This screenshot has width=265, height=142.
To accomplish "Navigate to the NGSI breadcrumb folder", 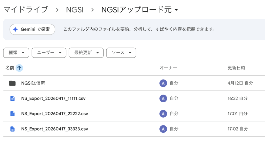I will 75,10.
